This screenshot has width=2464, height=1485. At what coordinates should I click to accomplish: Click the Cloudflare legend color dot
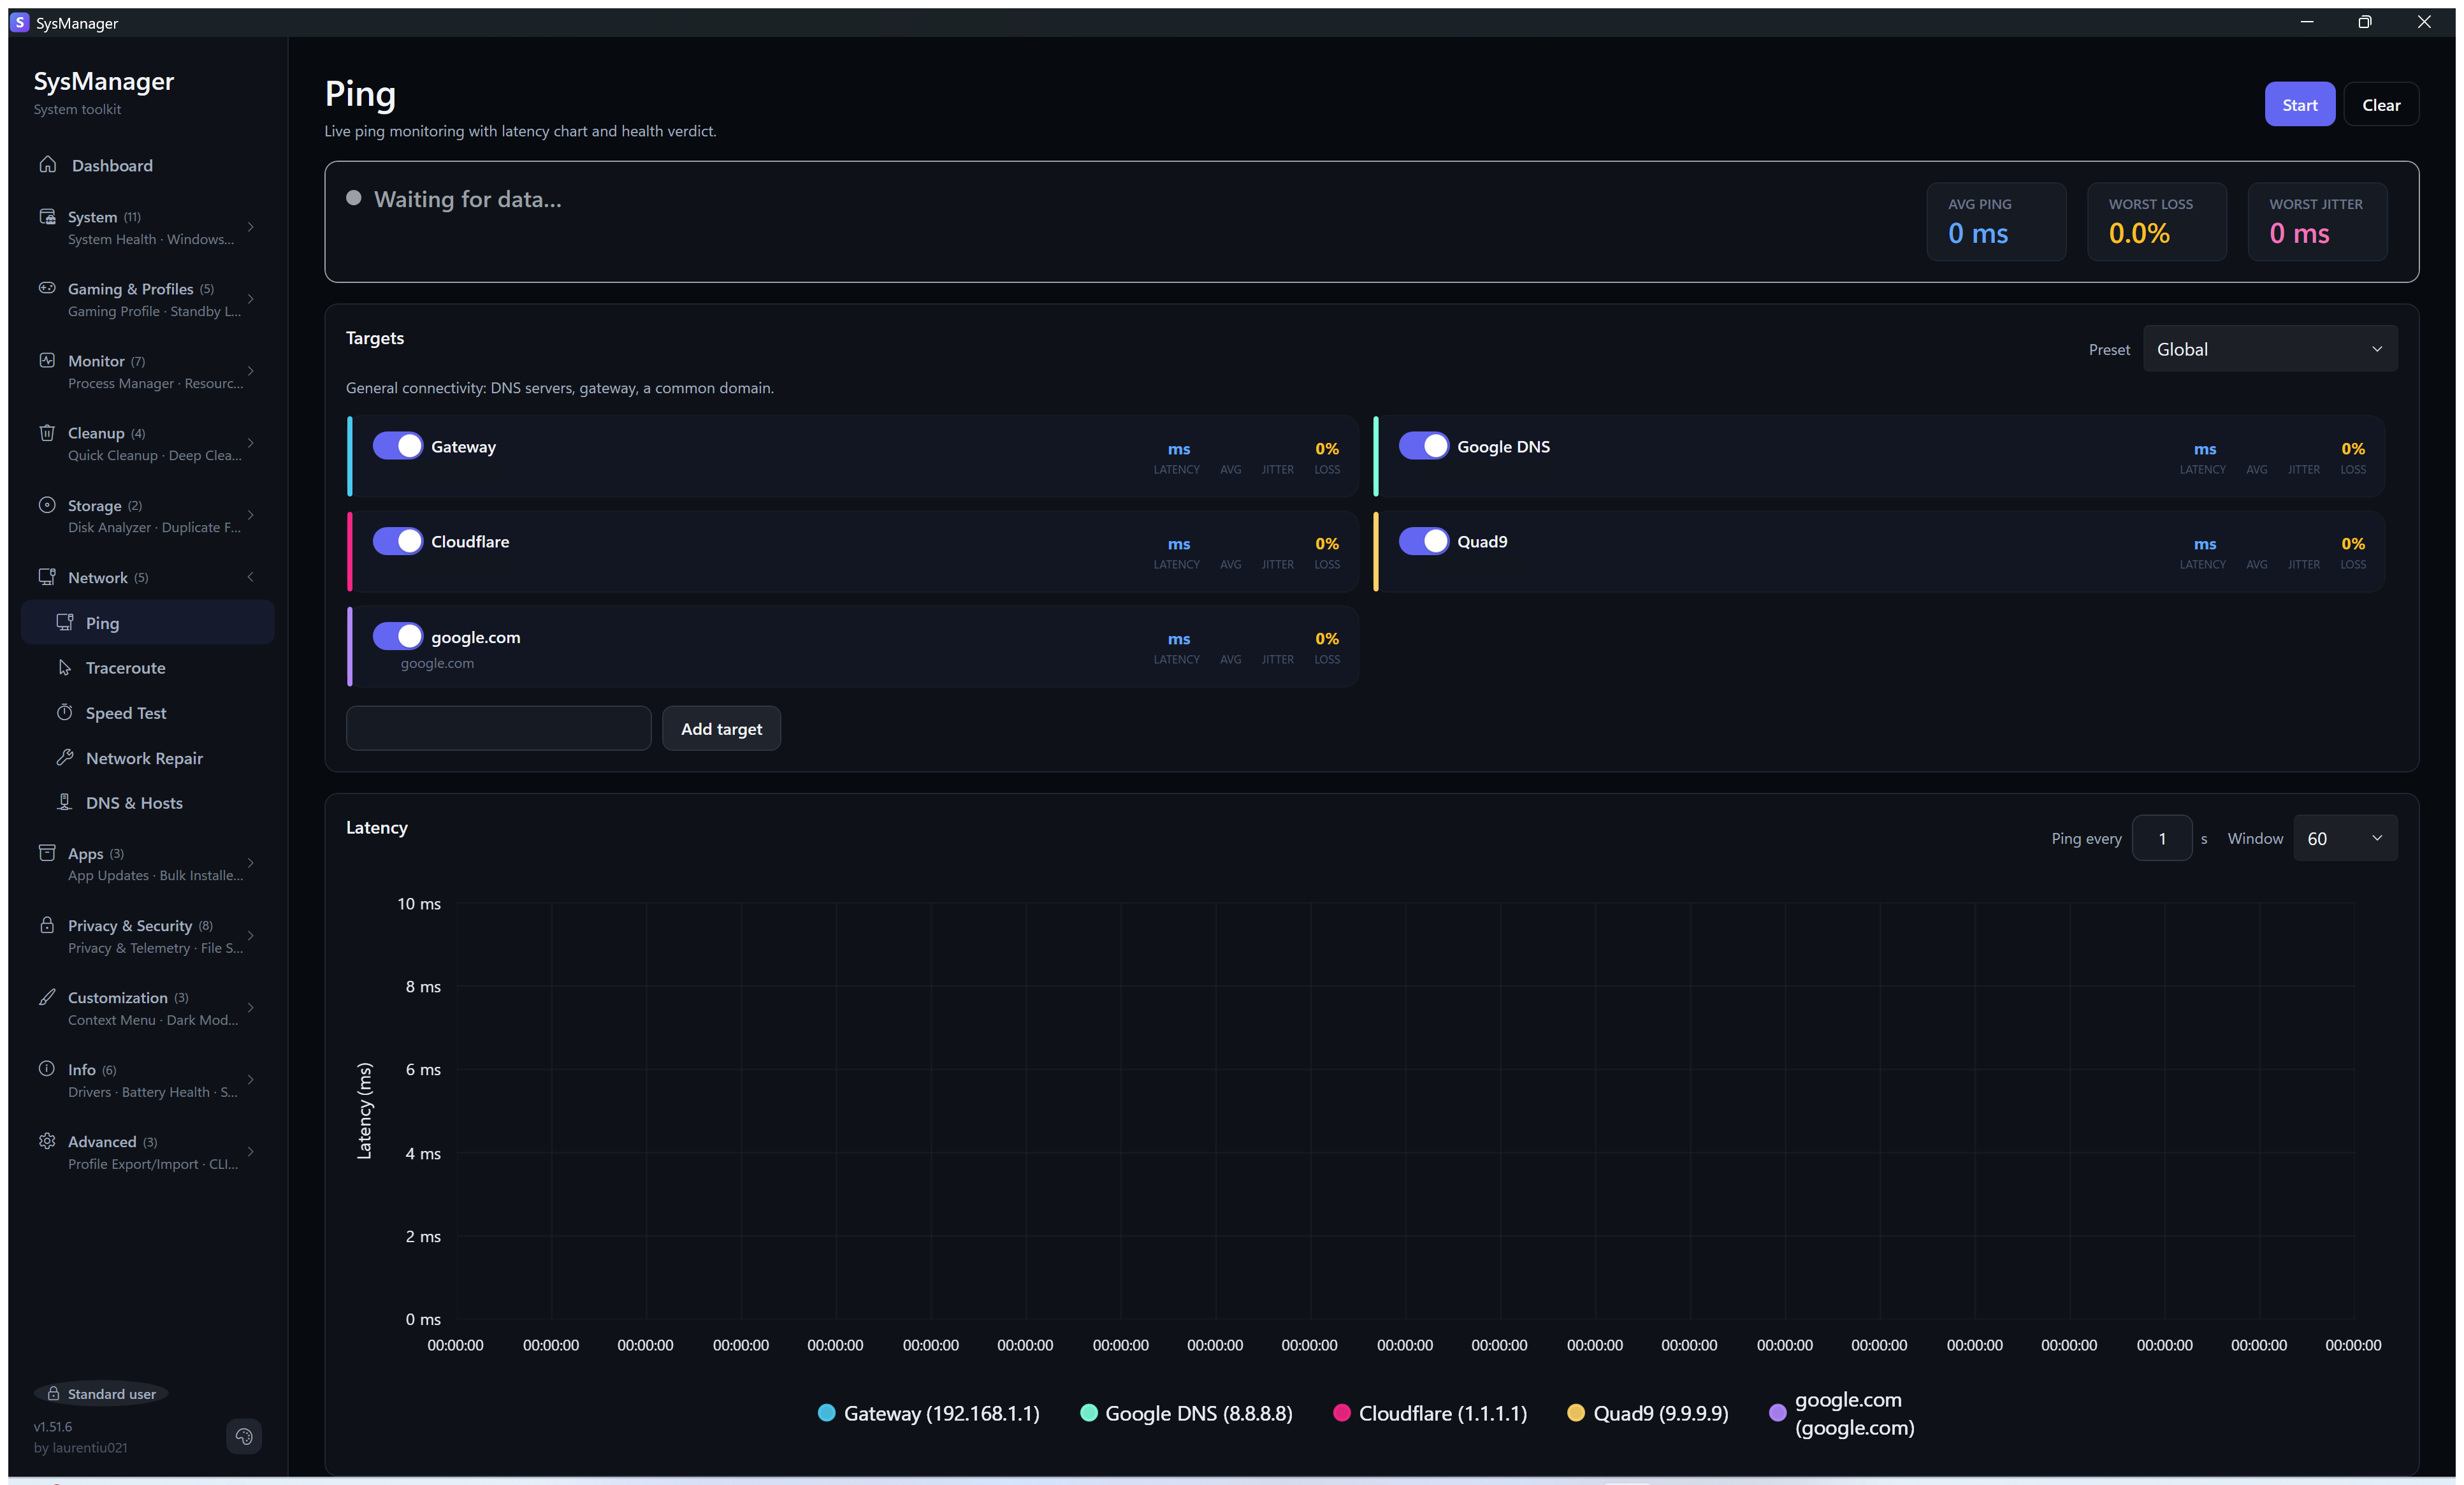(1342, 1413)
